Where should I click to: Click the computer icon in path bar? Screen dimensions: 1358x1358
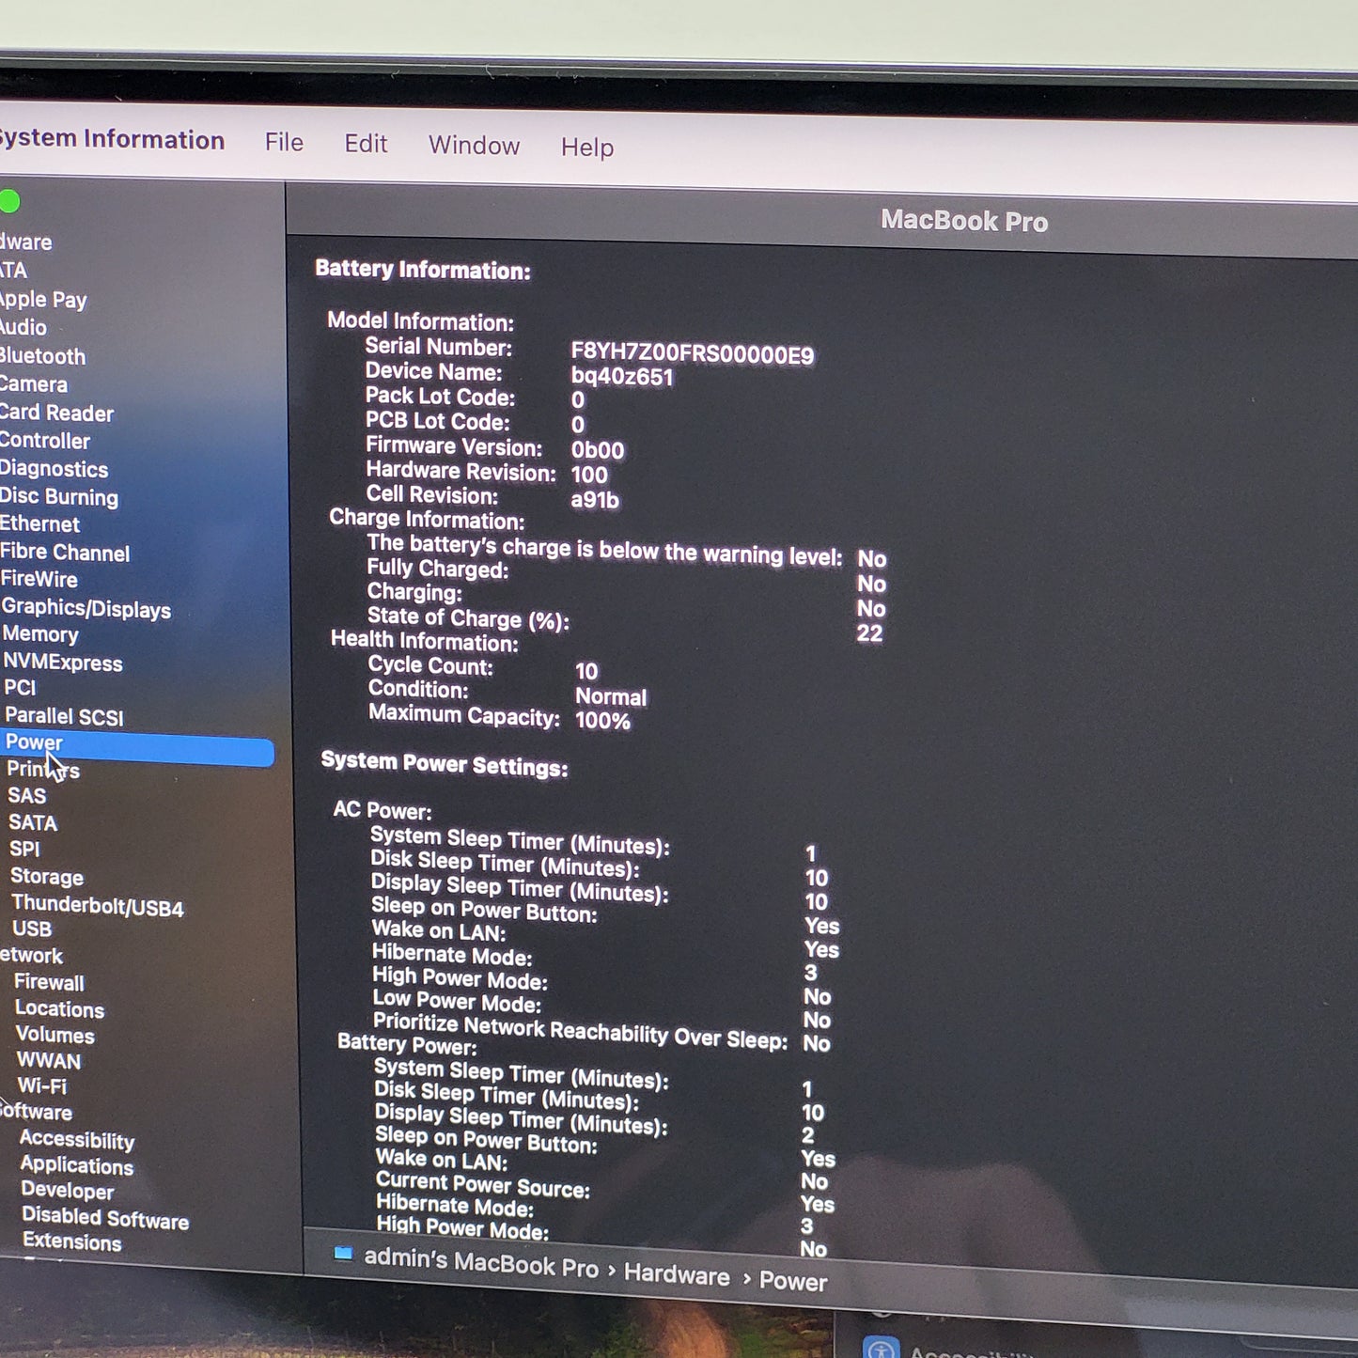343,1254
